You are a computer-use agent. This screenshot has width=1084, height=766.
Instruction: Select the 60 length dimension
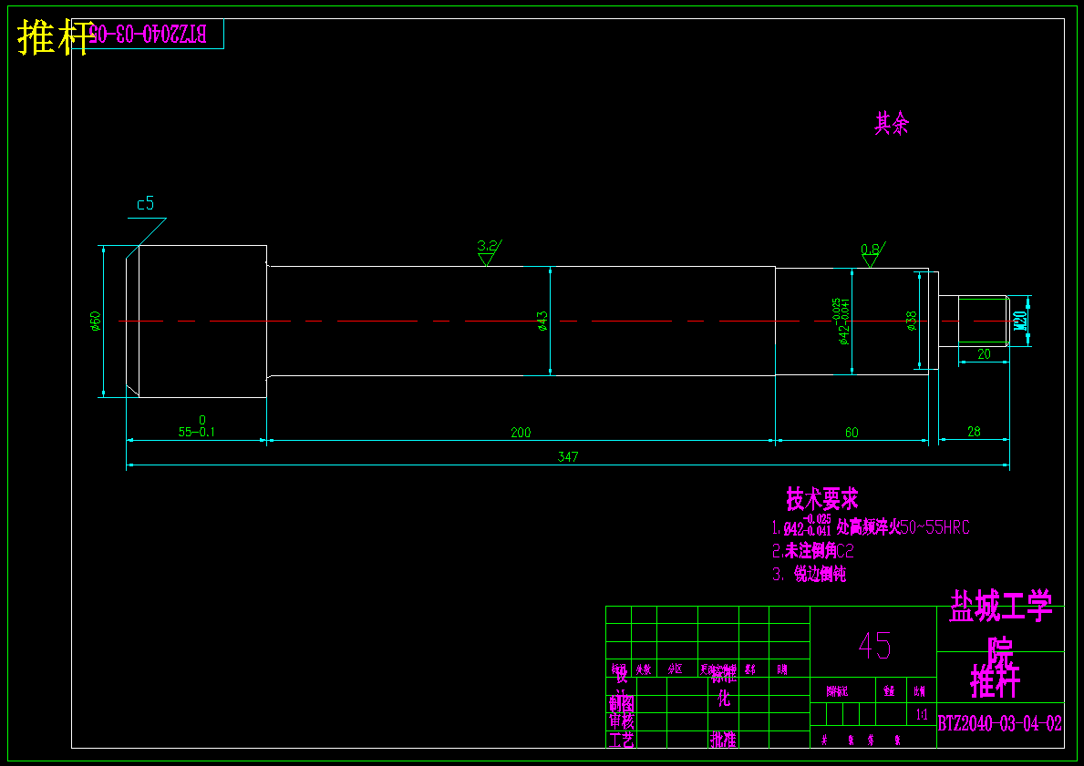[x=852, y=433]
